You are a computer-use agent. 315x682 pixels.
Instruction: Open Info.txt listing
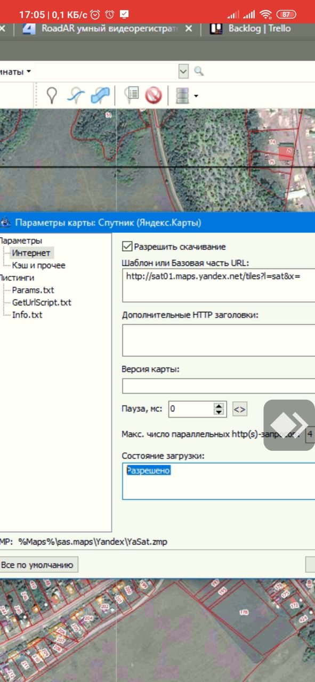[x=27, y=315]
